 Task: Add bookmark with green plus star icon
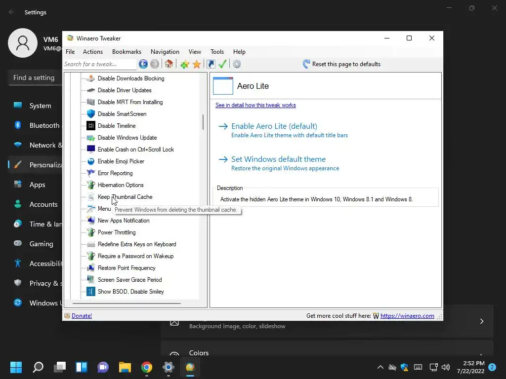click(185, 64)
